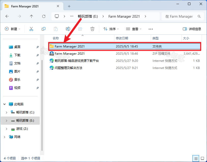The image size is (207, 162).
Task: Unpin 下载 using its pin icon
Action: pos(37,55)
